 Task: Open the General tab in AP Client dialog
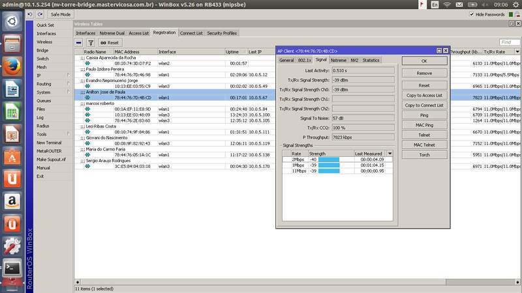[x=286, y=60]
